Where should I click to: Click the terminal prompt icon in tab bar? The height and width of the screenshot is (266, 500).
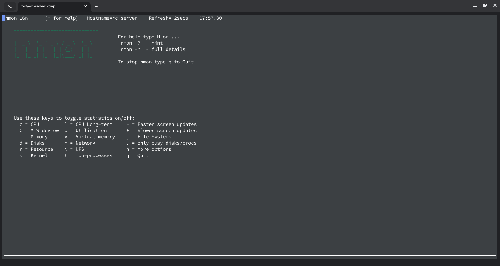tap(10, 6)
